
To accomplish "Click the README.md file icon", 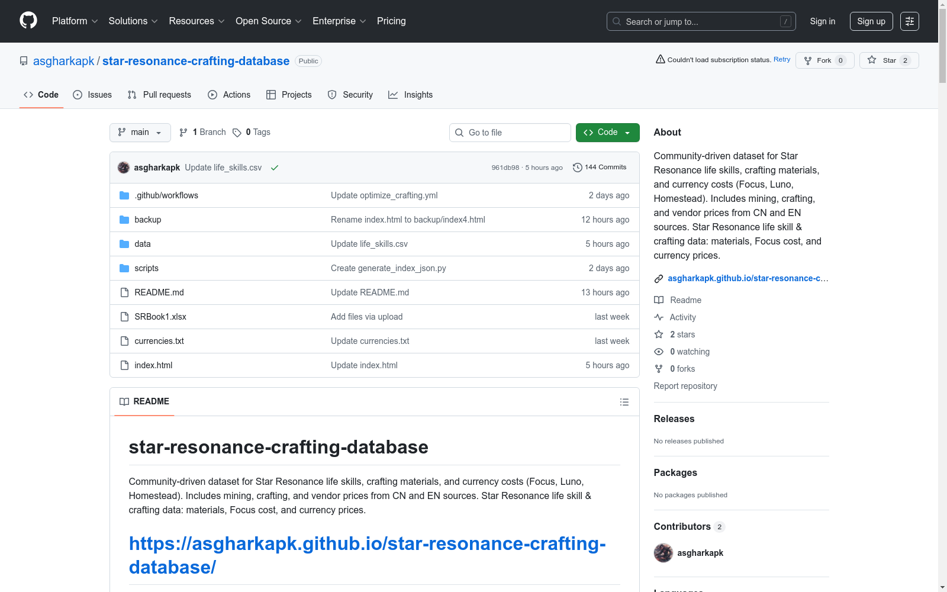I will click(x=124, y=292).
